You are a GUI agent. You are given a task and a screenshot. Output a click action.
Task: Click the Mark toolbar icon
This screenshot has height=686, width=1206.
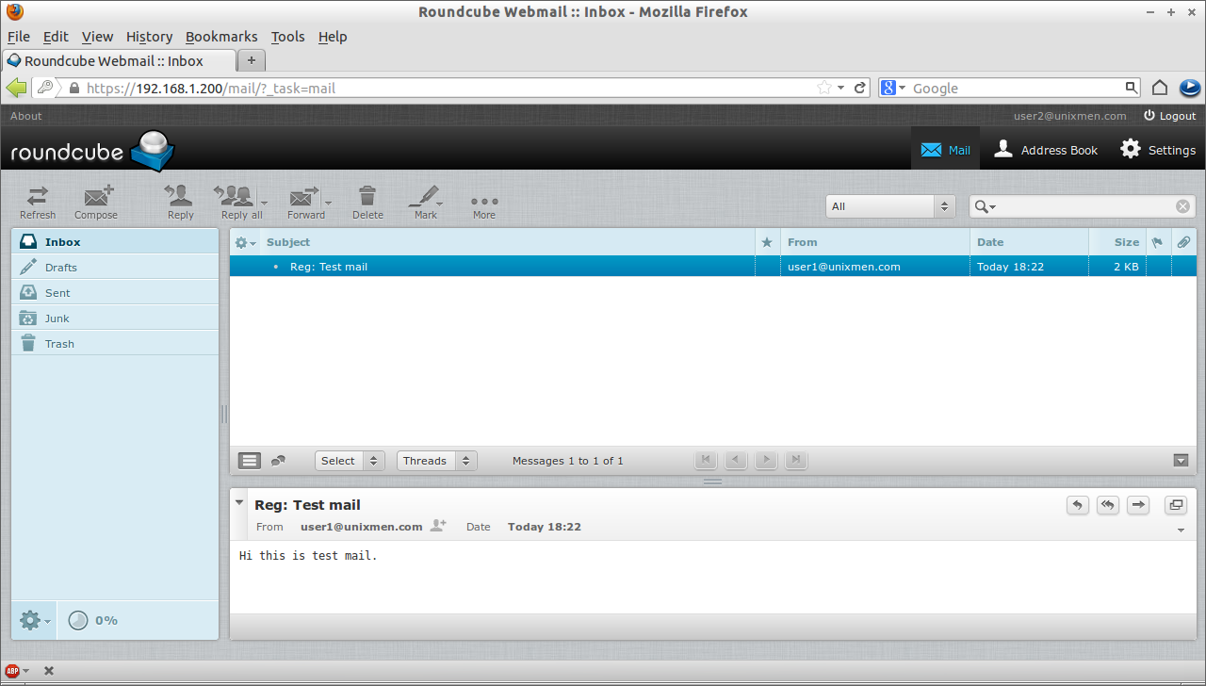(426, 202)
